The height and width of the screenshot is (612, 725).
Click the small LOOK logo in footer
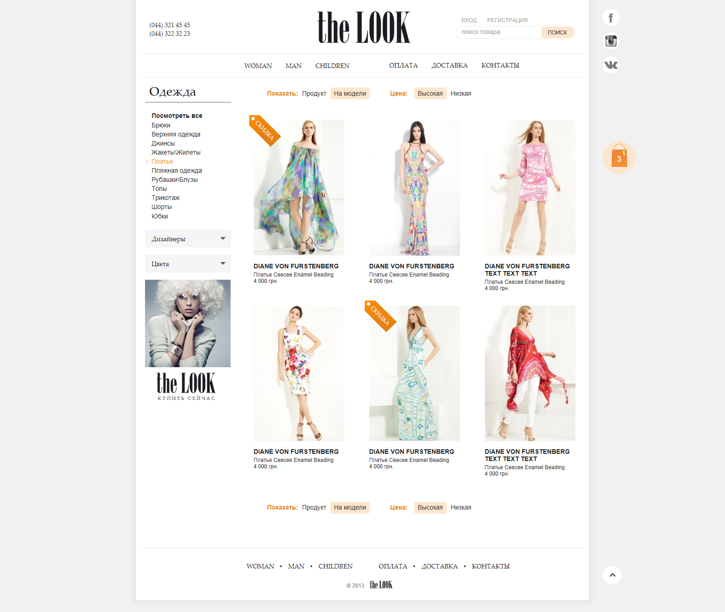coord(381,585)
